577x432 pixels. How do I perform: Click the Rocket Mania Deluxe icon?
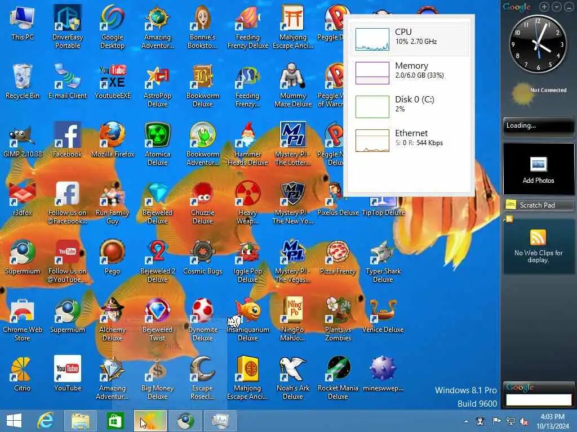(338, 378)
